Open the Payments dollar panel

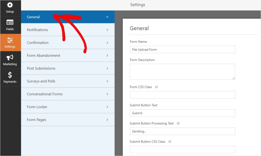[x=10, y=76]
